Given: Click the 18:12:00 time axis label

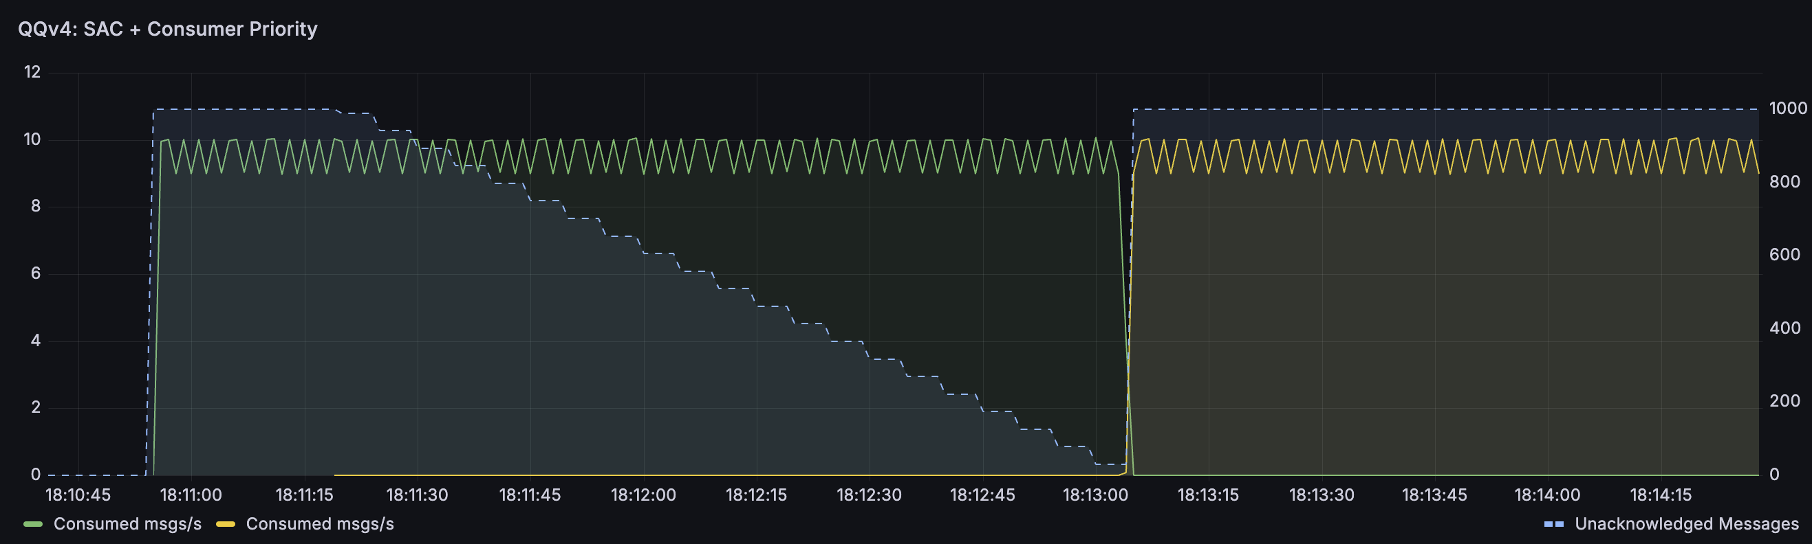Looking at the screenshot, I should [x=643, y=495].
